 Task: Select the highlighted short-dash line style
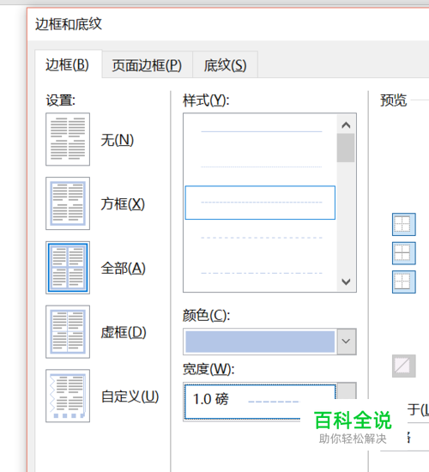tap(260, 203)
